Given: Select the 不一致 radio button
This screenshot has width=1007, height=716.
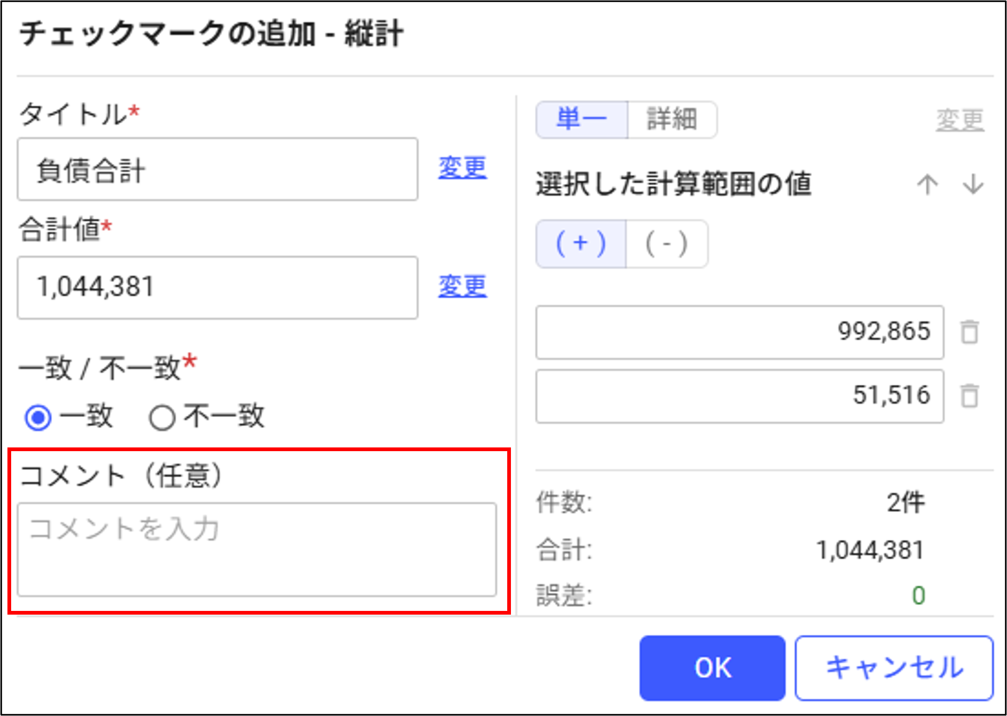Looking at the screenshot, I should click(162, 418).
